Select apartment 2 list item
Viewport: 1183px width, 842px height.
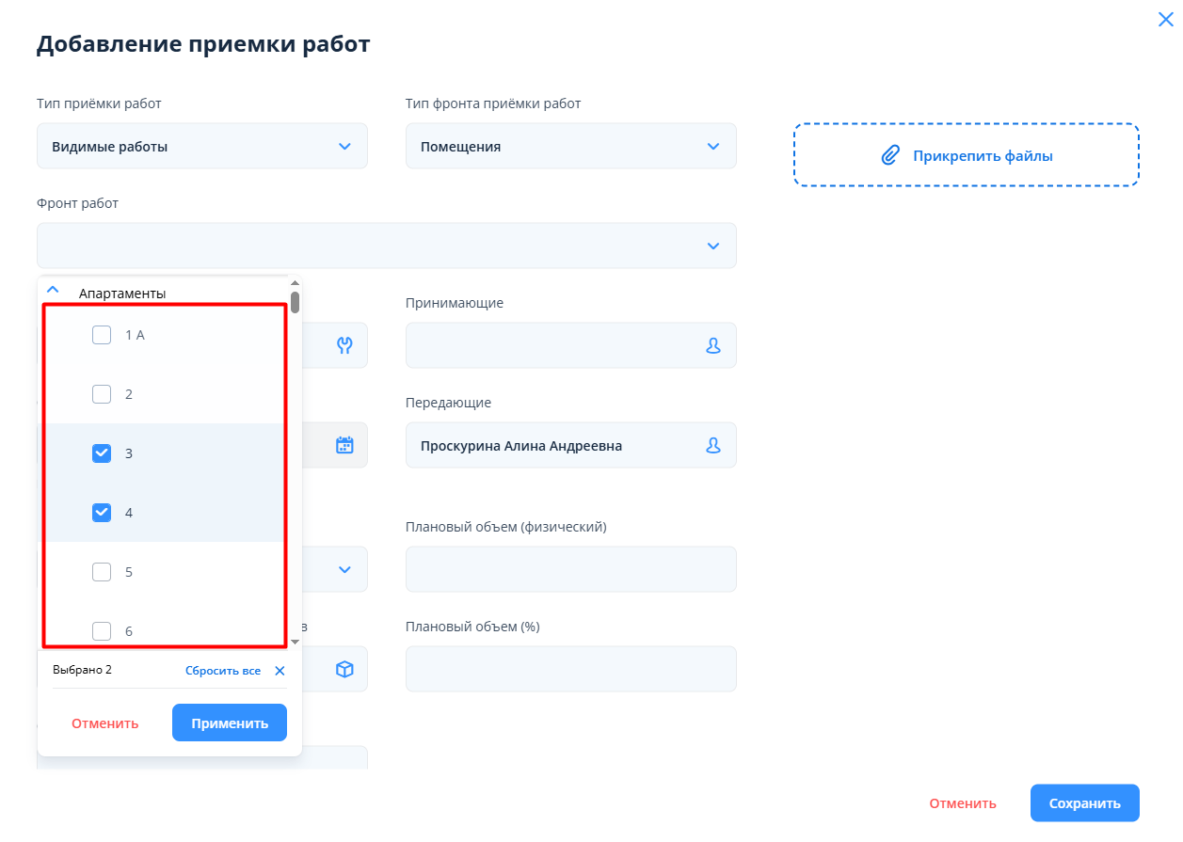pos(129,394)
